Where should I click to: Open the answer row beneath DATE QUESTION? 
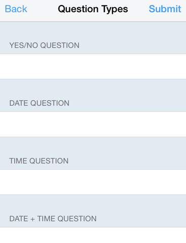[x=93, y=125]
